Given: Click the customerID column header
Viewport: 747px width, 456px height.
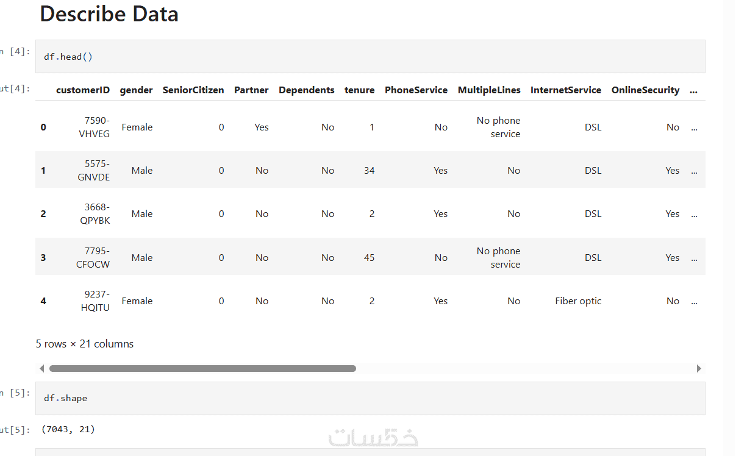Looking at the screenshot, I should (83, 90).
